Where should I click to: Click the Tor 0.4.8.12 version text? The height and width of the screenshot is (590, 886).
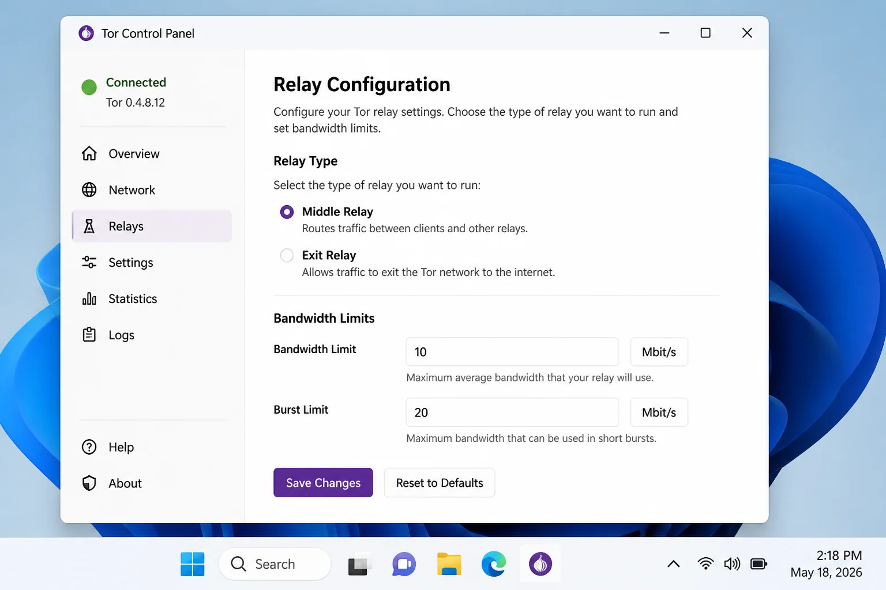click(136, 103)
